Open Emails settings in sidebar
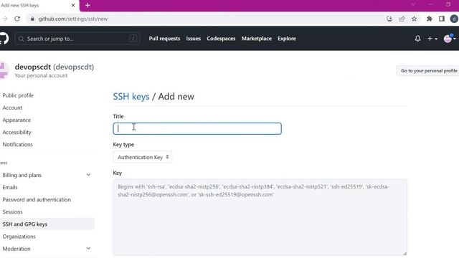 click(10, 187)
